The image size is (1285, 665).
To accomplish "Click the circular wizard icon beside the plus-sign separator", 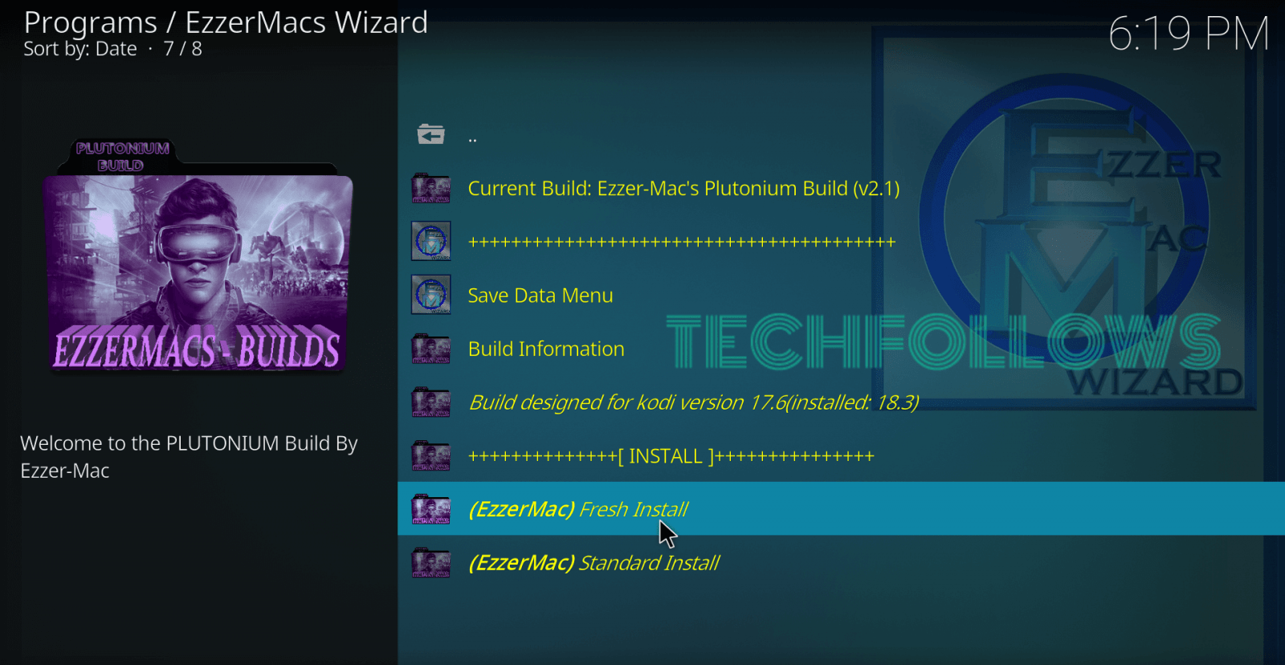I will coord(431,241).
